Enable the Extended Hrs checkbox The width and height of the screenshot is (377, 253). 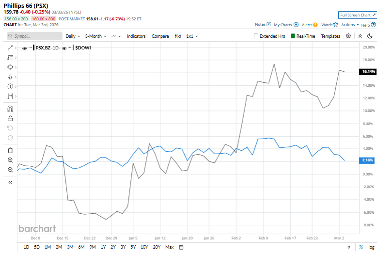click(256, 36)
